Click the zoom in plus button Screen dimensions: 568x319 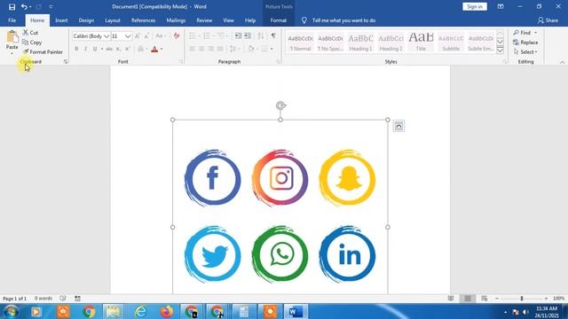point(546,299)
